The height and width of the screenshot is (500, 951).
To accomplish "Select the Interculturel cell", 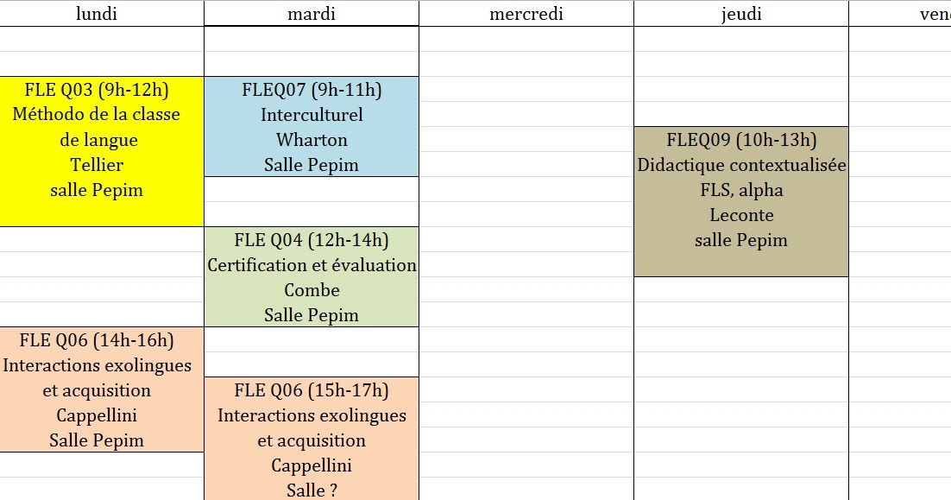I will [x=312, y=114].
